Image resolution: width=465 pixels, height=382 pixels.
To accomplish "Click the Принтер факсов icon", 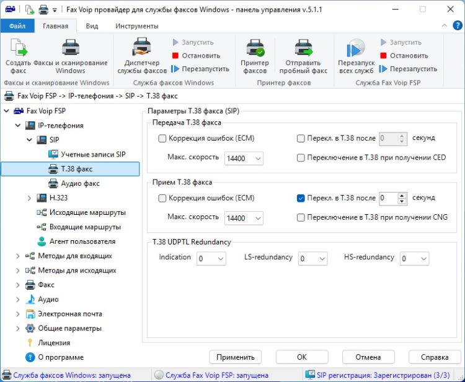I will [255, 48].
